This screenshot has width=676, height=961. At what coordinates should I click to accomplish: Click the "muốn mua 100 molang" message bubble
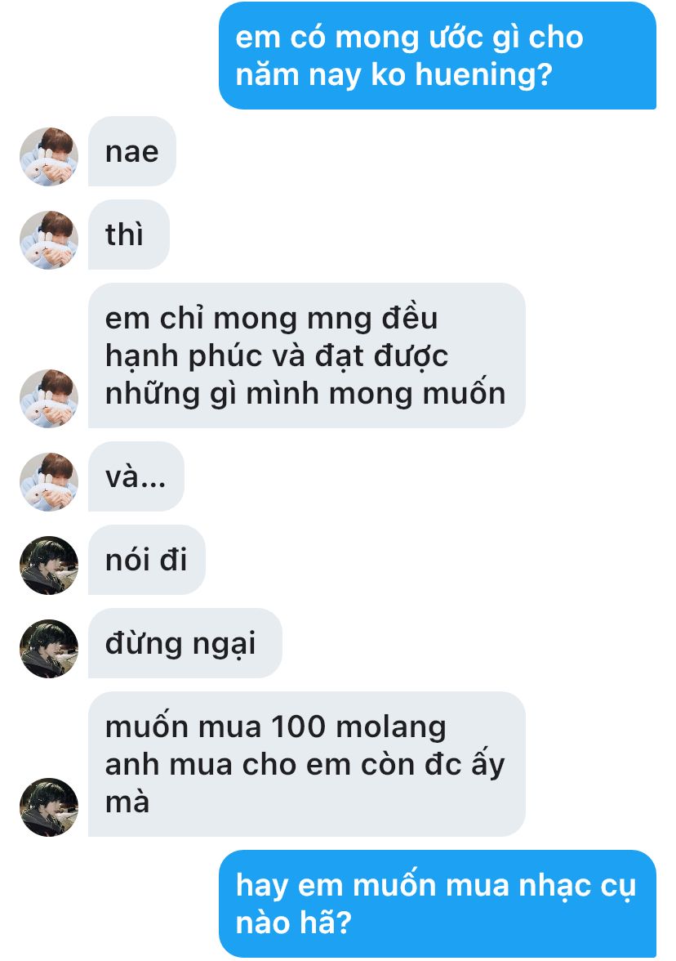307,764
